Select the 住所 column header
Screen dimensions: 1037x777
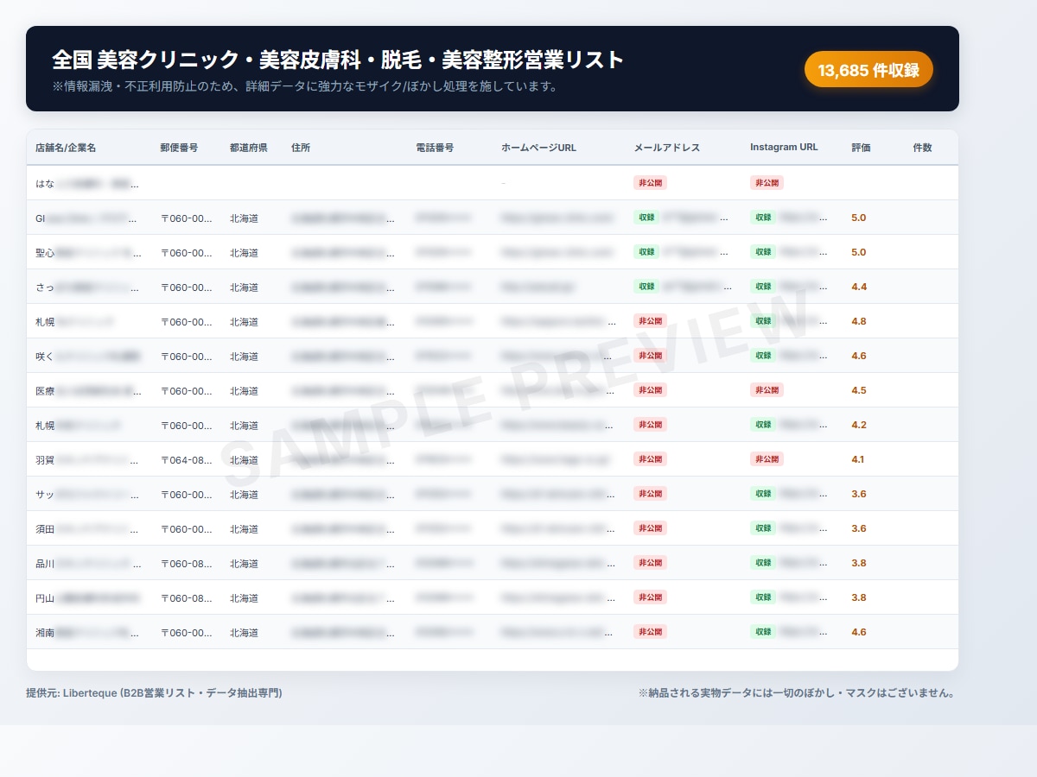(301, 148)
